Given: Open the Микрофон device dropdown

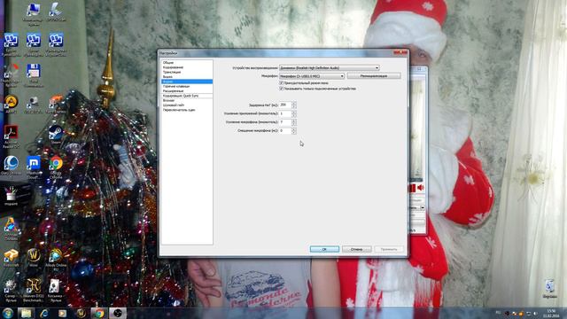Looking at the screenshot, I should 312,76.
